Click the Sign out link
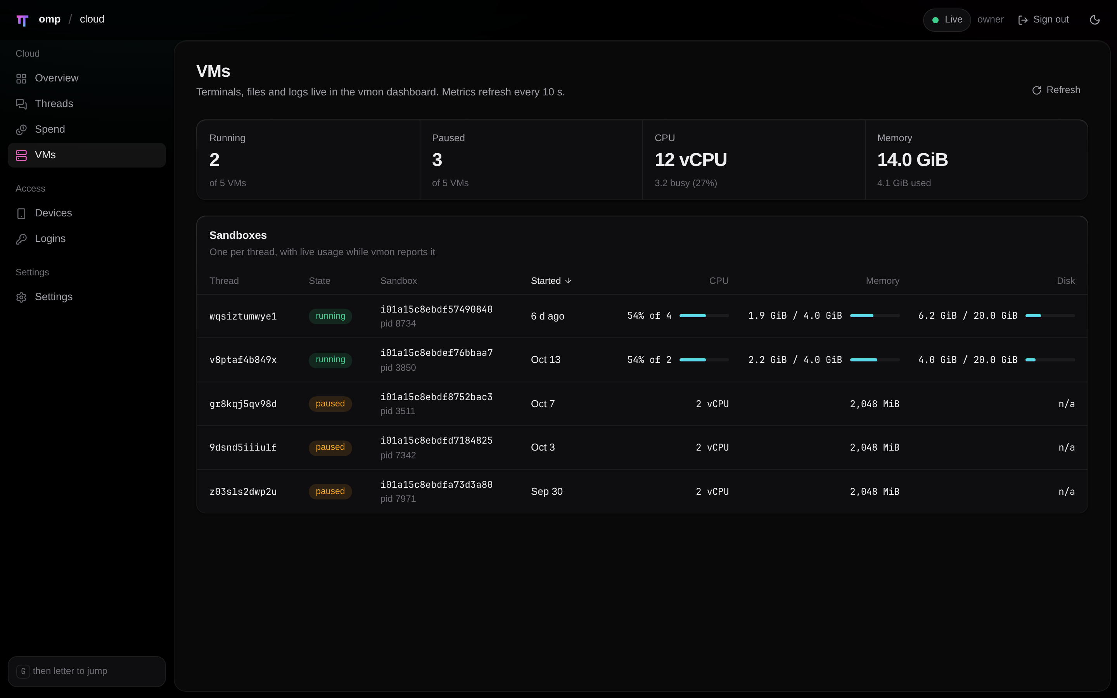The height and width of the screenshot is (698, 1117). click(1043, 20)
